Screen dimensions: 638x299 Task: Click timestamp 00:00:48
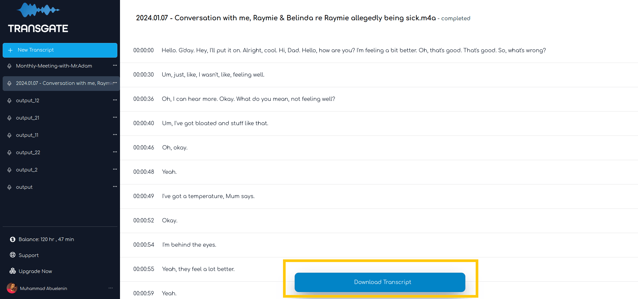point(144,172)
